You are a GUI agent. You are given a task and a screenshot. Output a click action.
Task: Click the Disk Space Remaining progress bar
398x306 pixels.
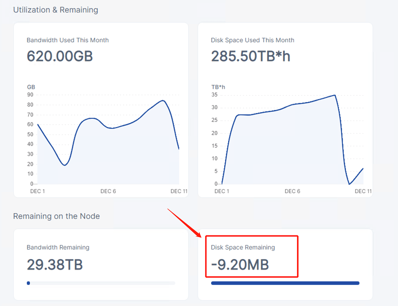[x=285, y=283]
